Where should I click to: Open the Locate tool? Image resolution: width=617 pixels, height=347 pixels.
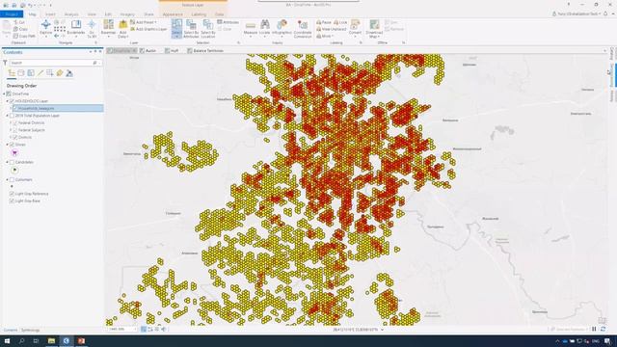[265, 28]
